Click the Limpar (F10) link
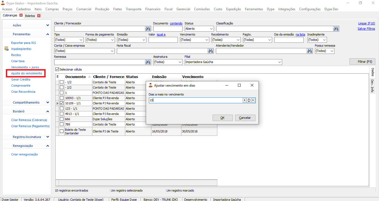379x201 pixels. (x=366, y=23)
